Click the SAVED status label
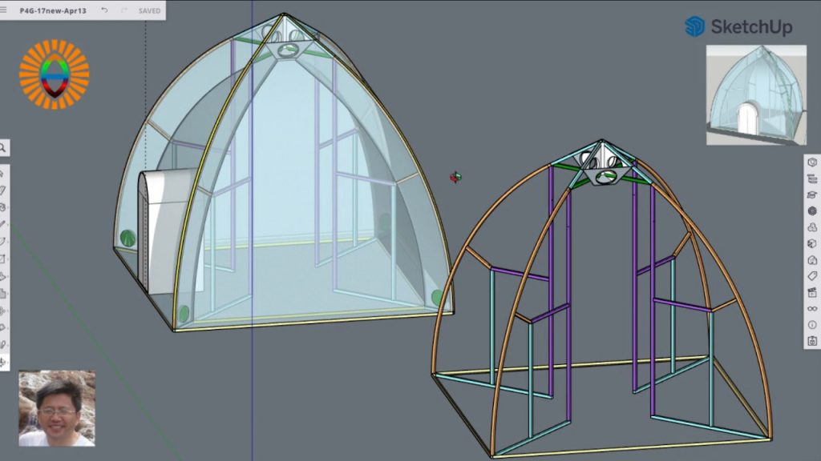 tap(149, 11)
